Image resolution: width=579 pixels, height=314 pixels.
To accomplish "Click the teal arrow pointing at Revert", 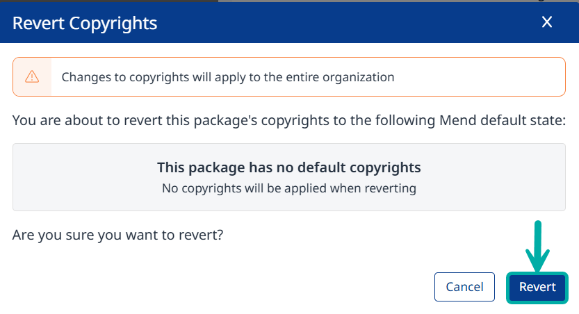I will (537, 247).
